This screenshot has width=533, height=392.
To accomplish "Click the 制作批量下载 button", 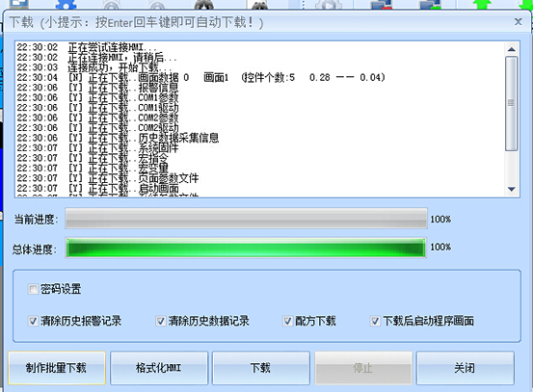I will pyautogui.click(x=57, y=368).
